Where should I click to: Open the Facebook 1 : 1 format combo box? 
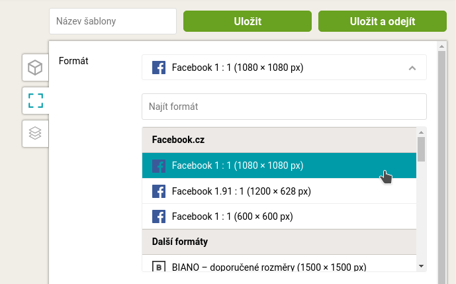coord(284,68)
